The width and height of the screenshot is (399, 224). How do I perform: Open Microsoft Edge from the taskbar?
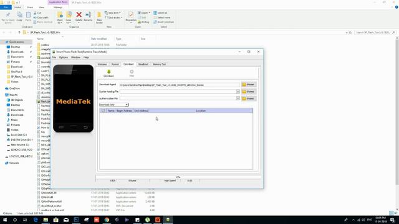[36, 220]
